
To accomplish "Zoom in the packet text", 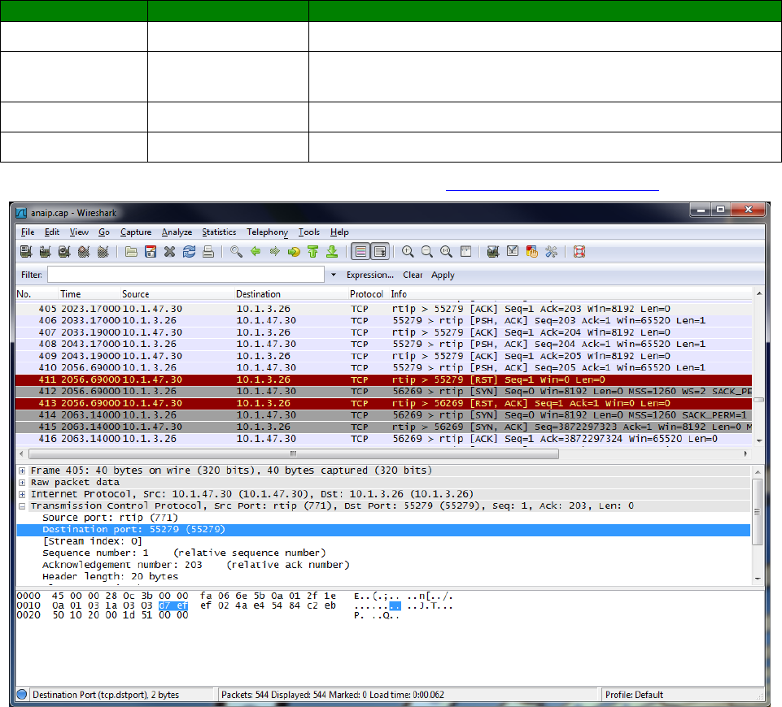I will pos(408,251).
